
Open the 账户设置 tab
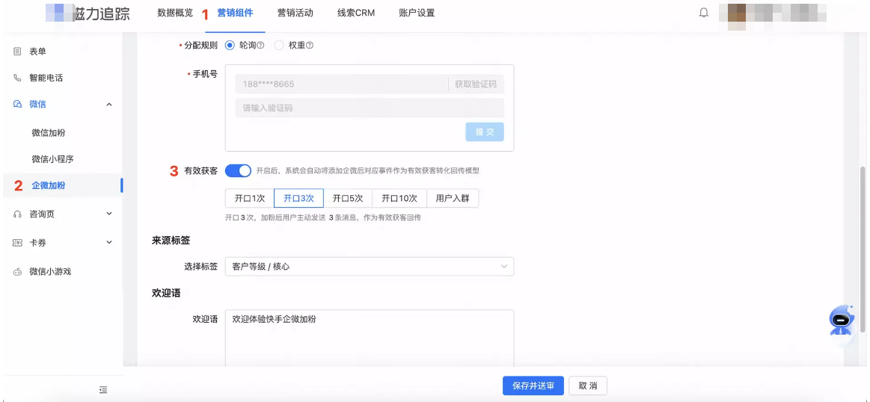click(417, 13)
